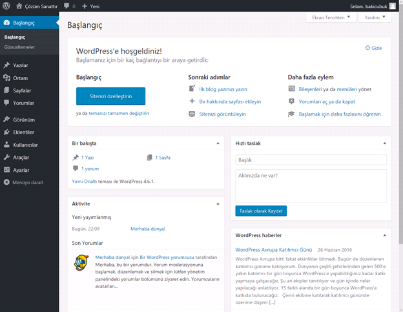The width and height of the screenshot is (403, 312).
Task: Click the Yorumlar comment icon in sidebar
Action: (6, 103)
